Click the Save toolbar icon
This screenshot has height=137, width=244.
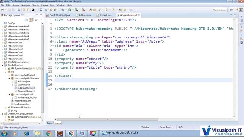coord(9,10)
